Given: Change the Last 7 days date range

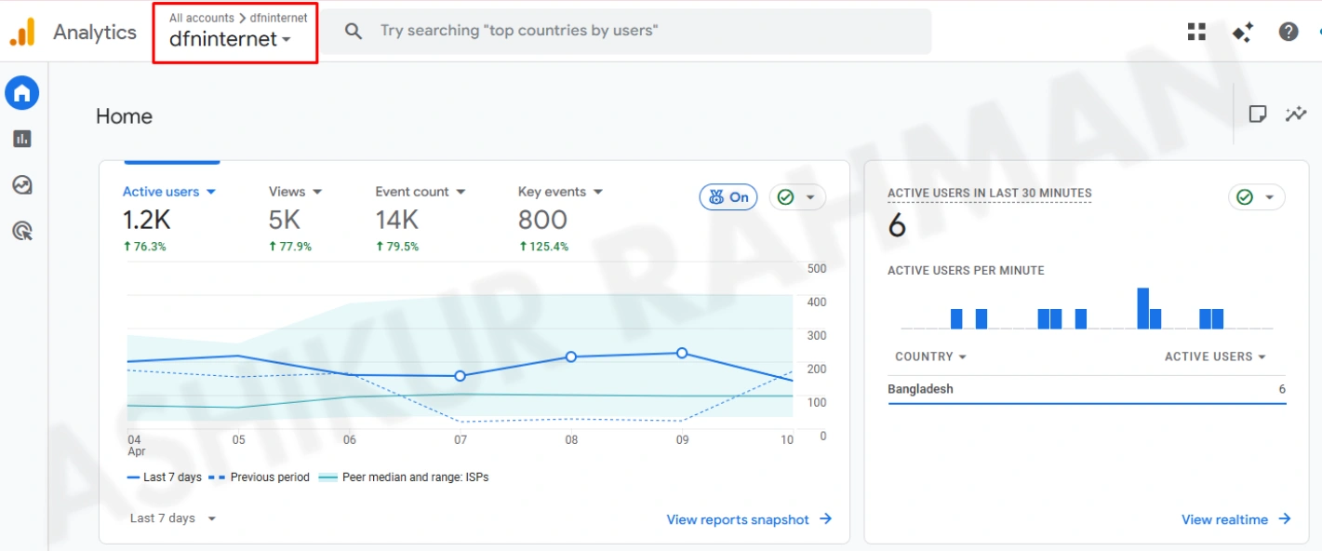Looking at the screenshot, I should 173,518.
